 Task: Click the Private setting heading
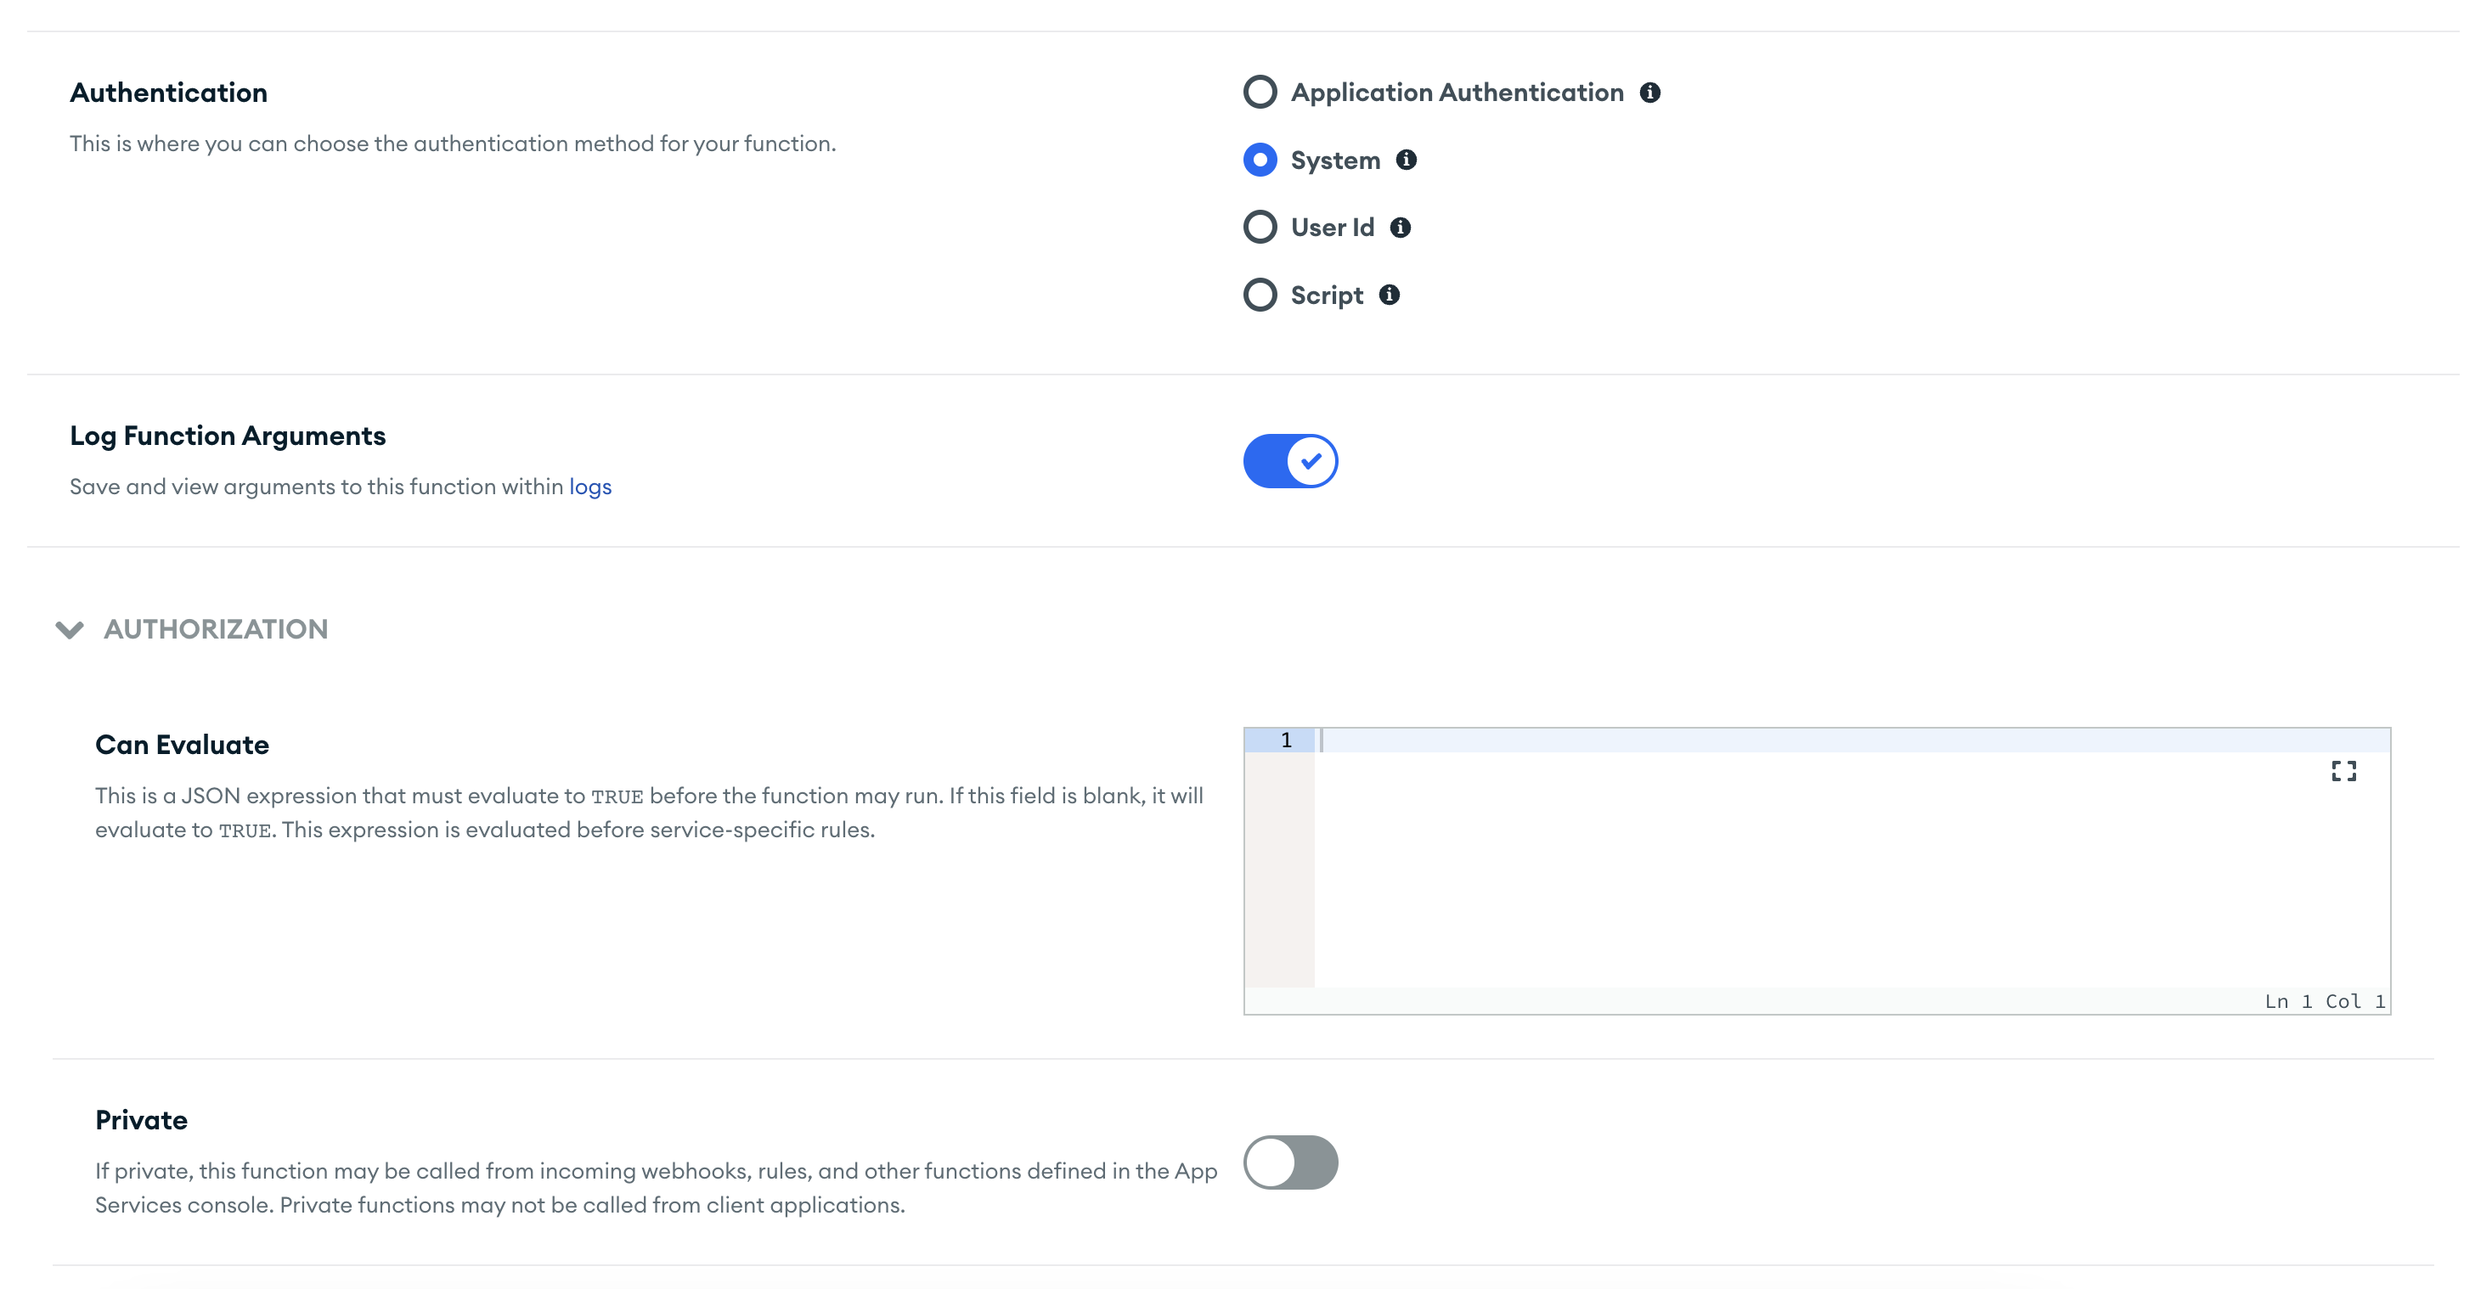[141, 1120]
